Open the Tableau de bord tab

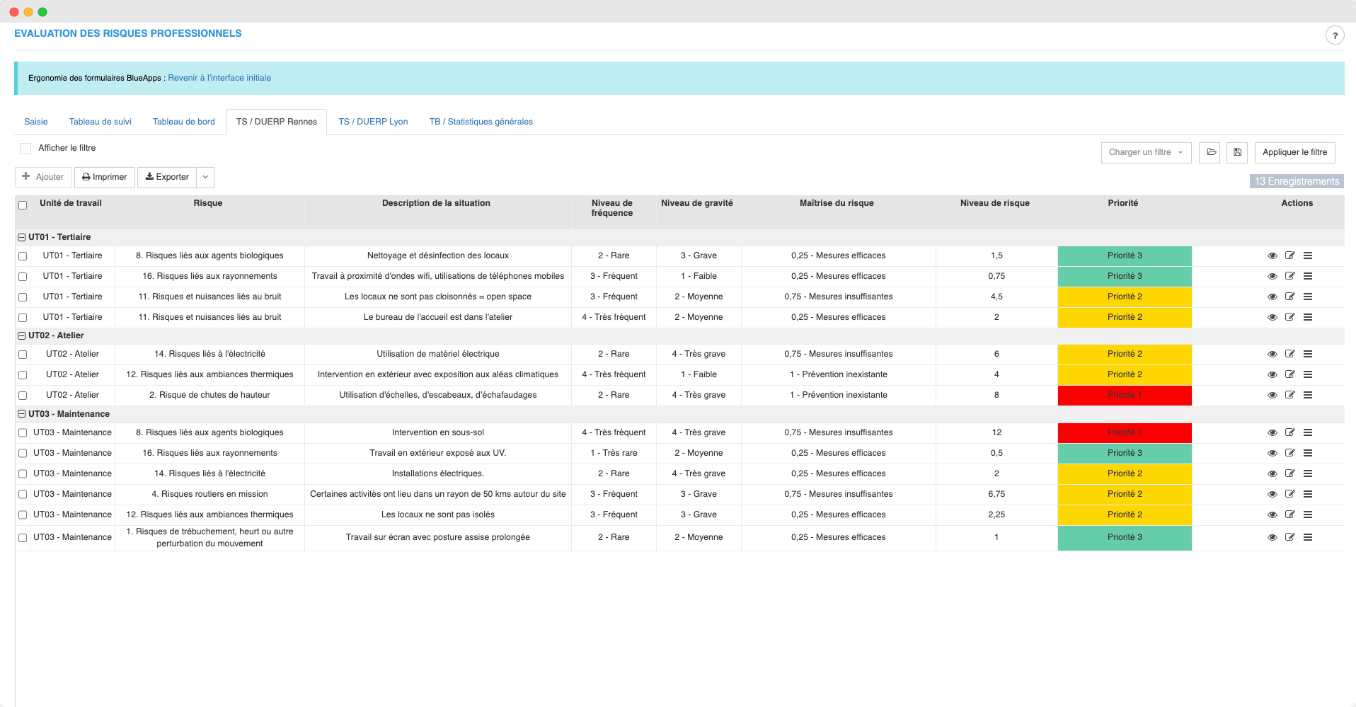pos(183,122)
